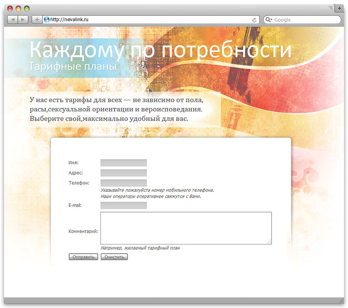Select the Адрес input field

123,173
